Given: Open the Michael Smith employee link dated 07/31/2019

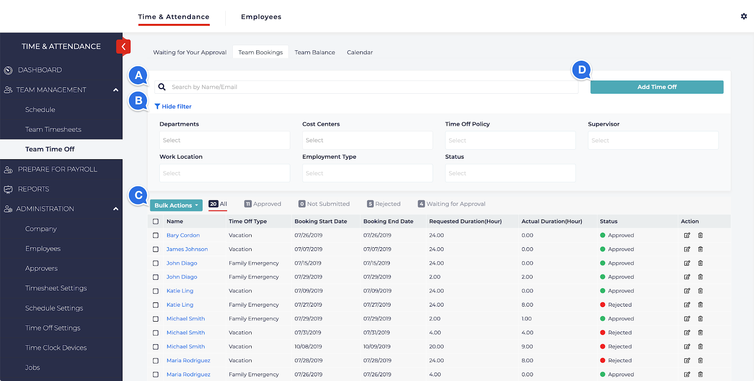Looking at the screenshot, I should 186,333.
